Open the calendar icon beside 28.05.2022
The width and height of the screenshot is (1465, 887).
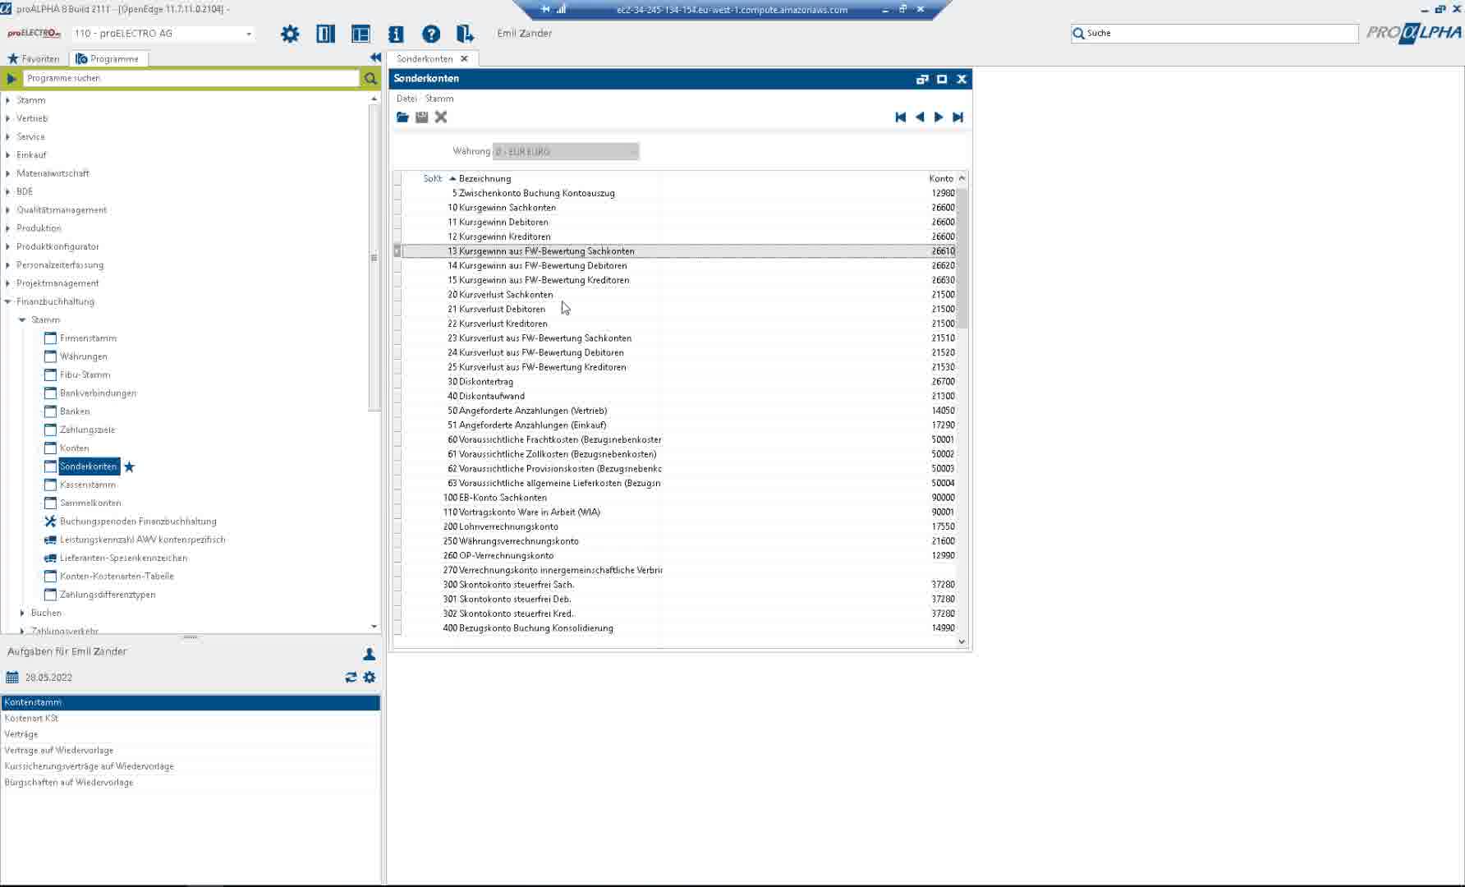12,678
